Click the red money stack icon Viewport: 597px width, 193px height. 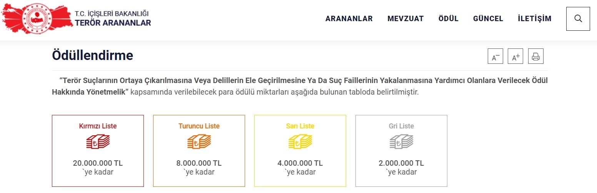tap(98, 142)
